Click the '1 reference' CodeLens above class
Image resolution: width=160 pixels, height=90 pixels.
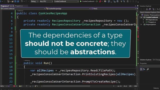[20, 11]
